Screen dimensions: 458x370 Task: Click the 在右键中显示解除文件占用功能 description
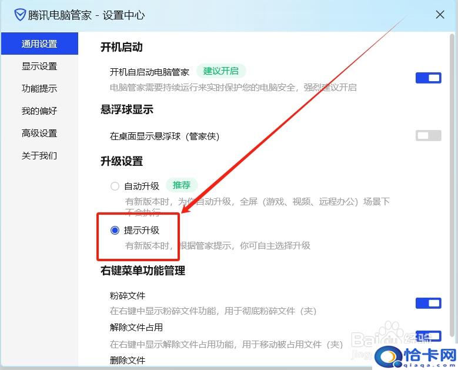point(226,344)
